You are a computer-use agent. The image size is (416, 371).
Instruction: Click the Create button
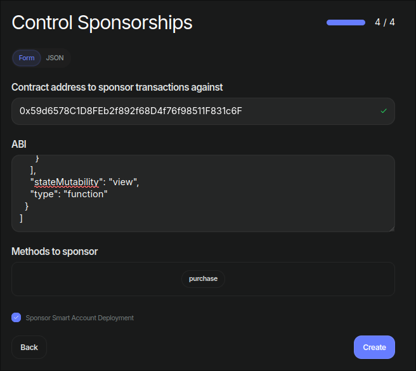point(374,347)
